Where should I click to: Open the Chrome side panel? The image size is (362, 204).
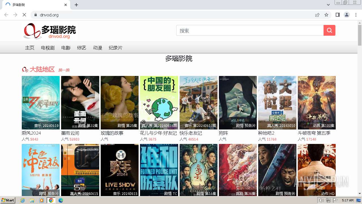[338, 15]
